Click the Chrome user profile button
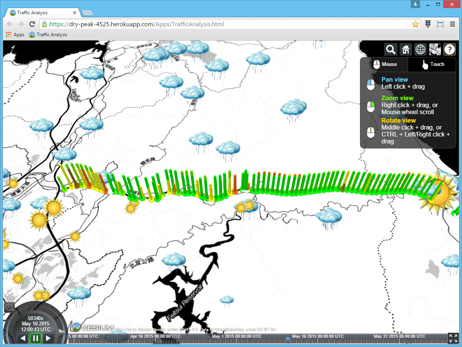This screenshot has width=462, height=347. point(415,4)
